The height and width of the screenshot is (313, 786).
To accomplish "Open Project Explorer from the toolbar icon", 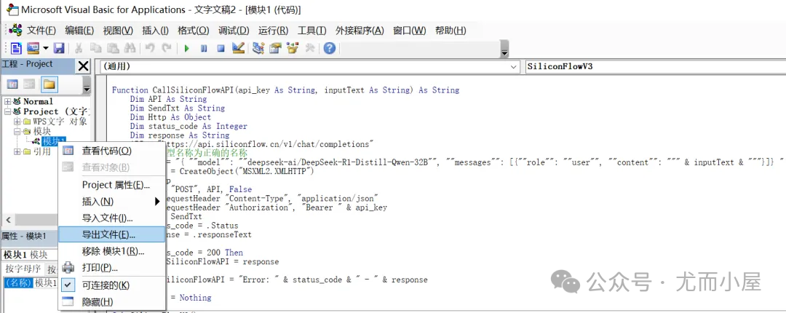I will coord(258,48).
